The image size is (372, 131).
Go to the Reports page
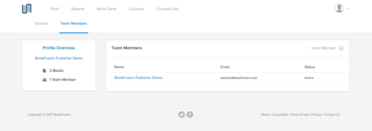pyautogui.click(x=78, y=9)
